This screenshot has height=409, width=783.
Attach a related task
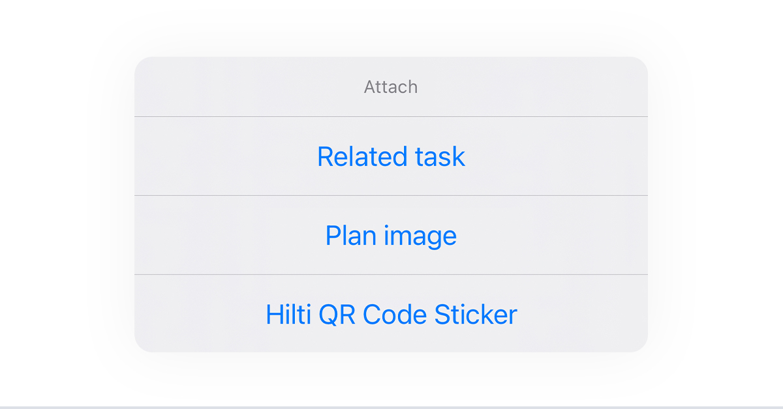tap(391, 157)
